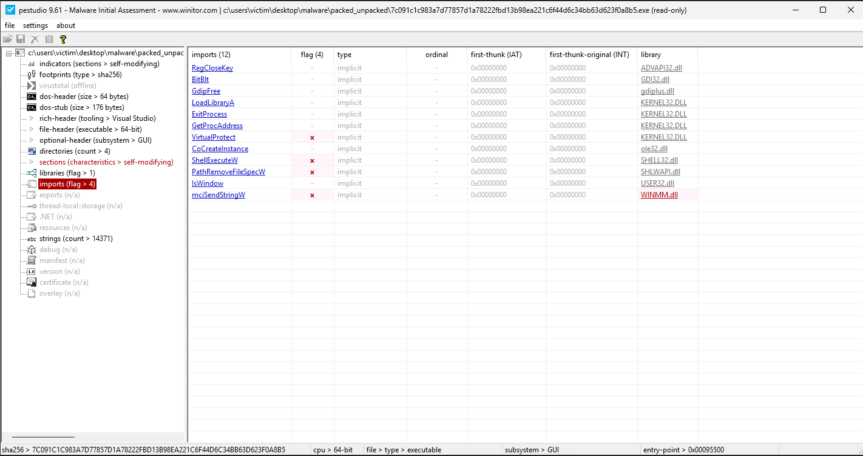The image size is (863, 456).
Task: Click the strings abc icon
Action: point(32,239)
